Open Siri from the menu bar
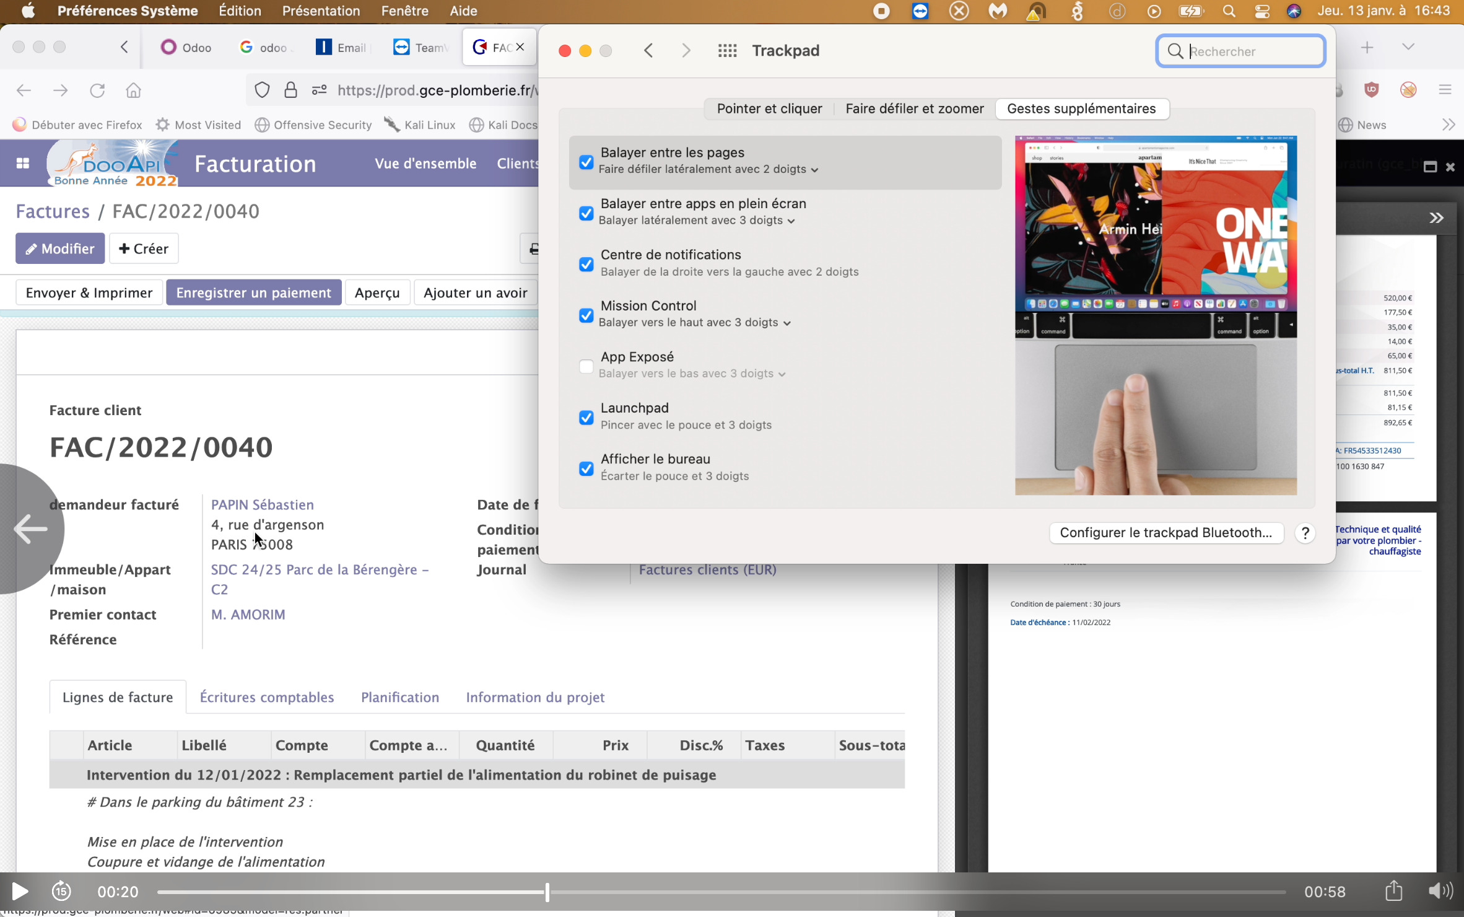The width and height of the screenshot is (1464, 917). [1294, 11]
